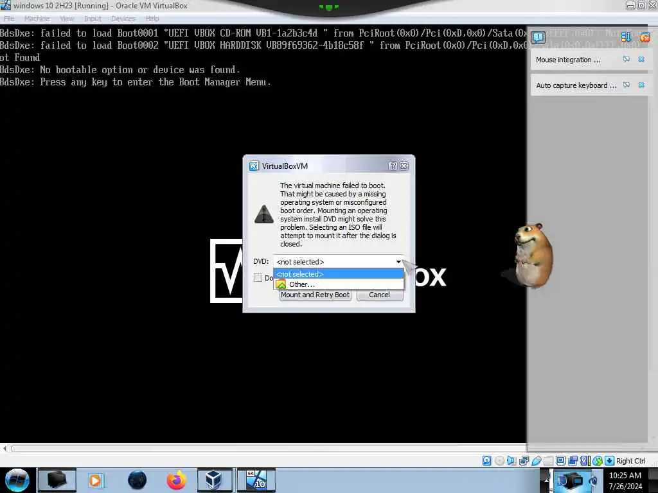
Task: Open the File menu
Action: [9, 19]
